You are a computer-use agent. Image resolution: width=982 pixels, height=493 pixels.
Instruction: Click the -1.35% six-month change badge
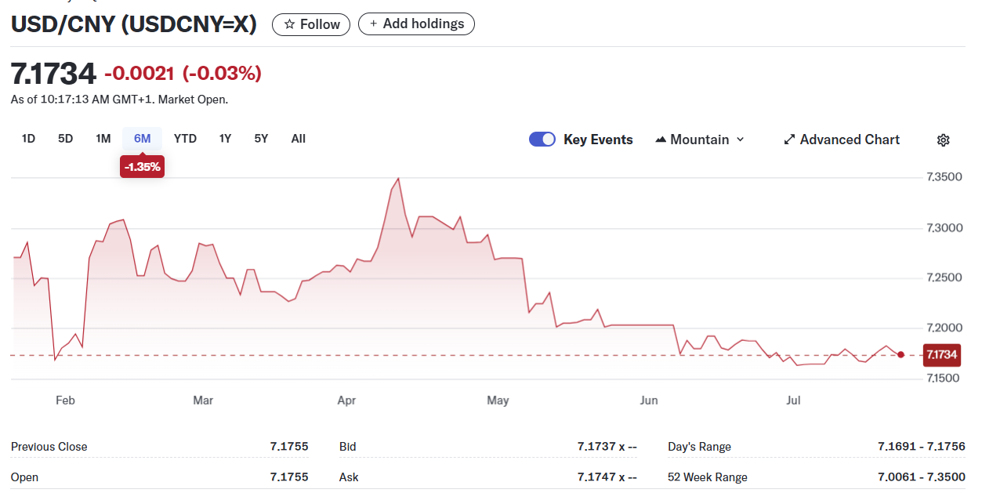pyautogui.click(x=142, y=166)
